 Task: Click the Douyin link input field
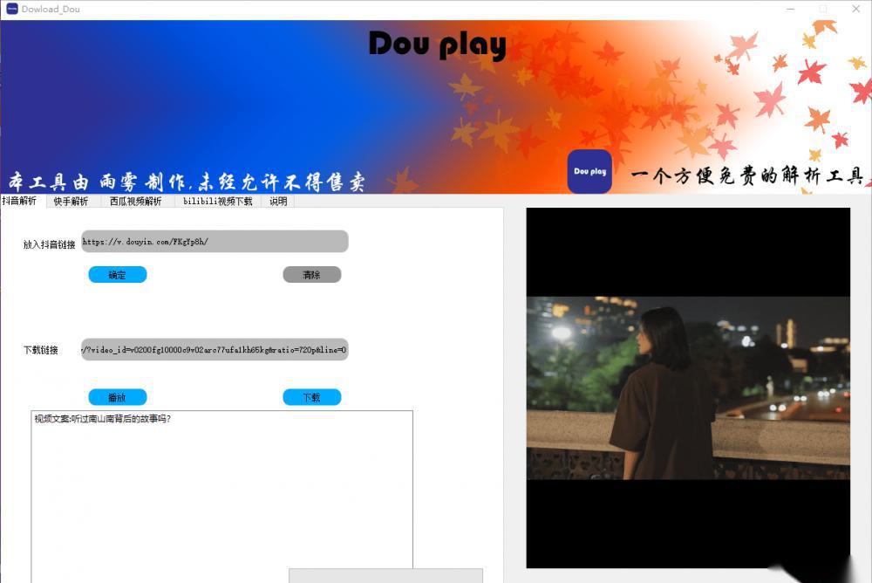pos(215,242)
